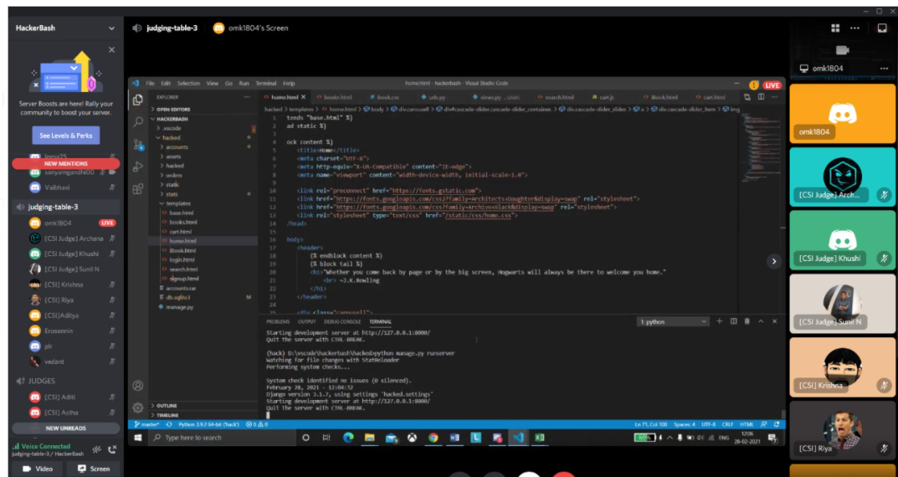
Task: Expand the OUTLINE section
Action: (167, 406)
